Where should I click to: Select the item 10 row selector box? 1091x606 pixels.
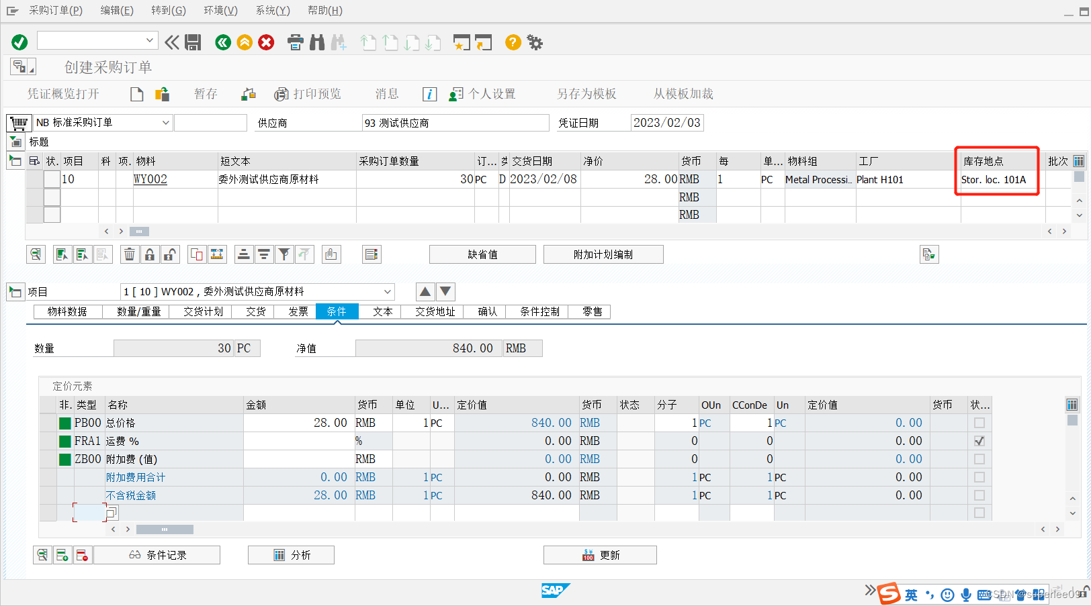coord(52,179)
